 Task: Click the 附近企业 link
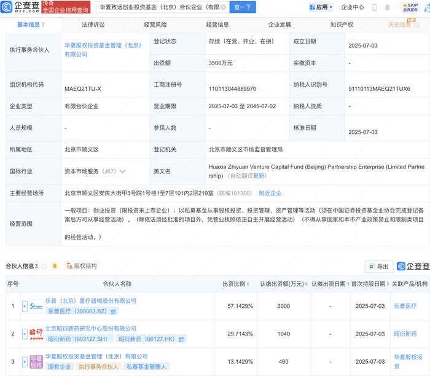[270, 194]
